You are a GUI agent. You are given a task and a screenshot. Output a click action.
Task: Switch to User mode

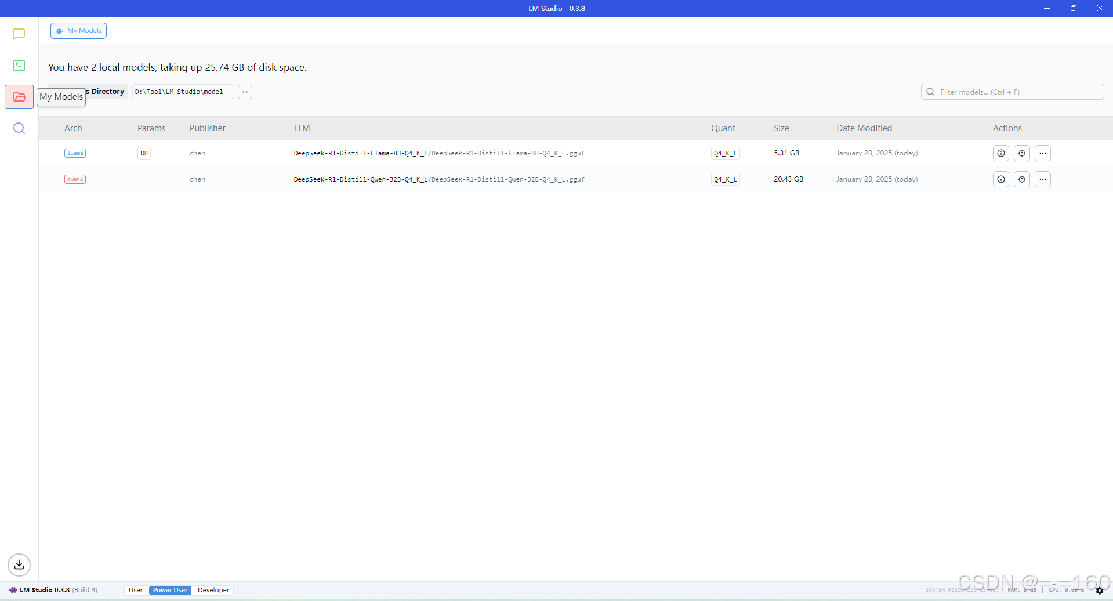coord(136,590)
